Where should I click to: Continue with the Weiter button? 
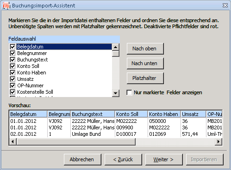164,159
